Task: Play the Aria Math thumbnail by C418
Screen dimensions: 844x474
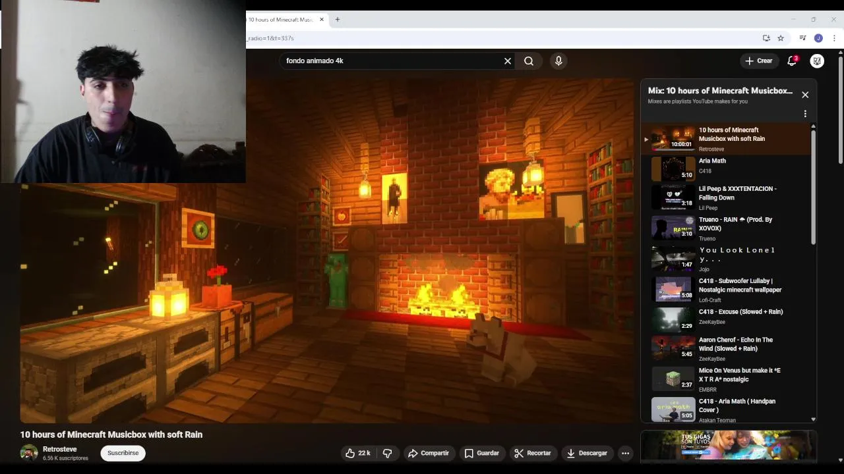Action: click(x=673, y=169)
